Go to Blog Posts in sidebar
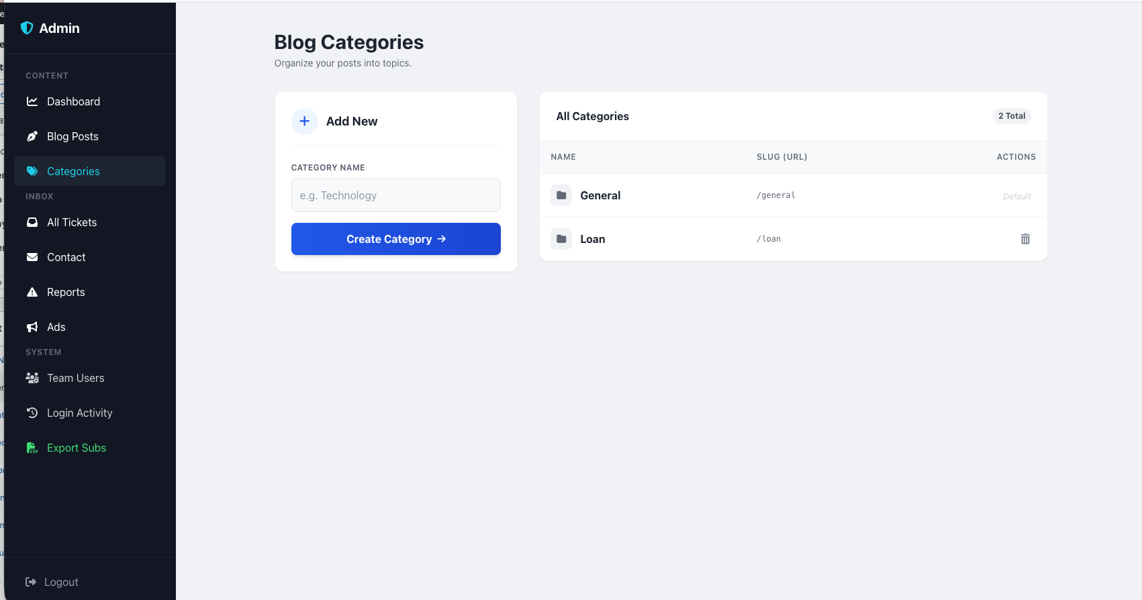The image size is (1142, 600). point(90,136)
